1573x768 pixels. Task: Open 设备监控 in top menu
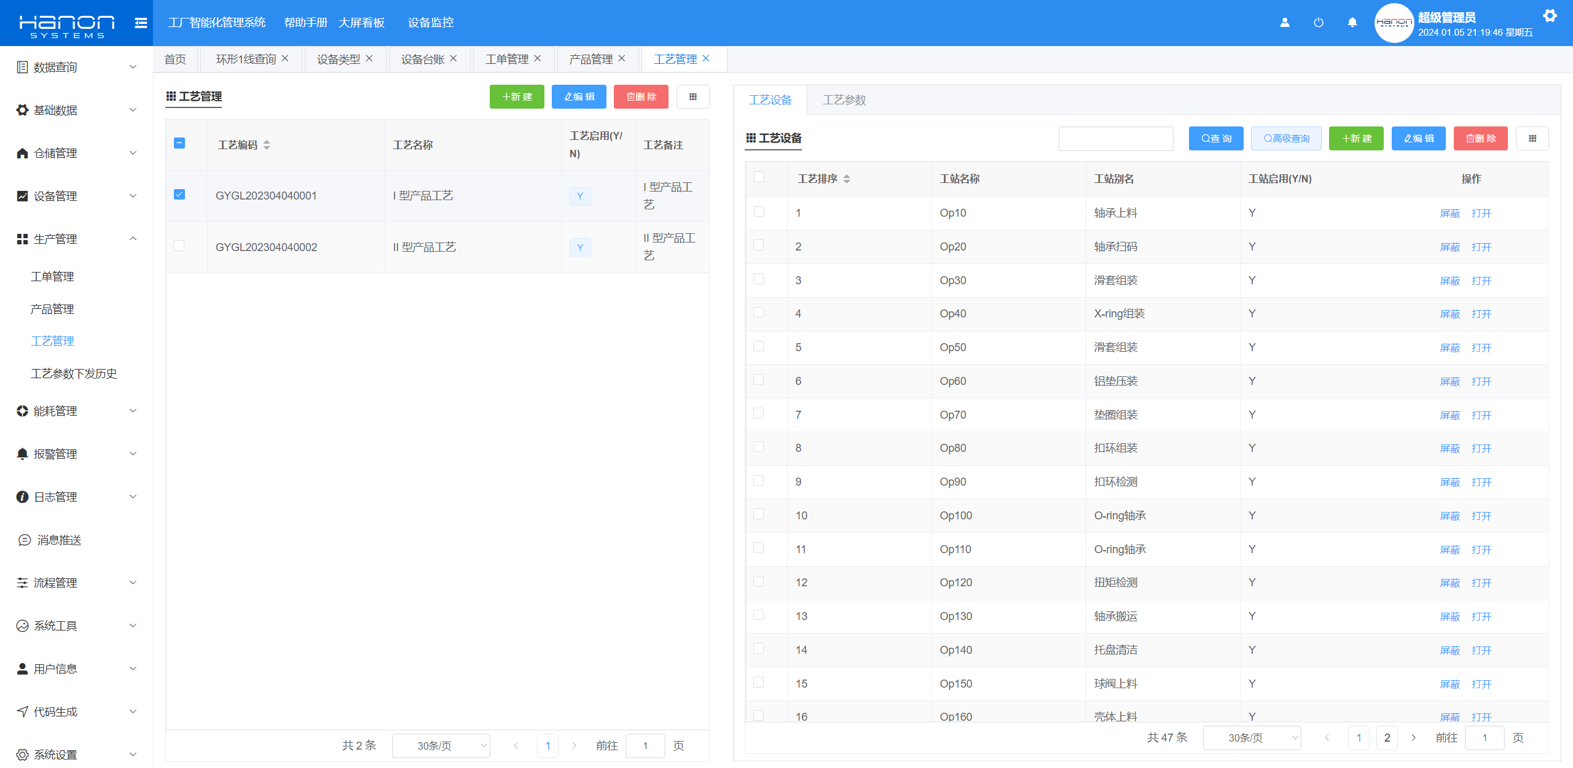coord(430,23)
